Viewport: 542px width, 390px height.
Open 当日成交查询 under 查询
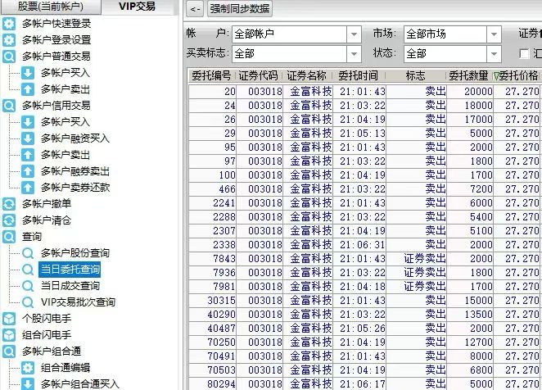(x=70, y=285)
